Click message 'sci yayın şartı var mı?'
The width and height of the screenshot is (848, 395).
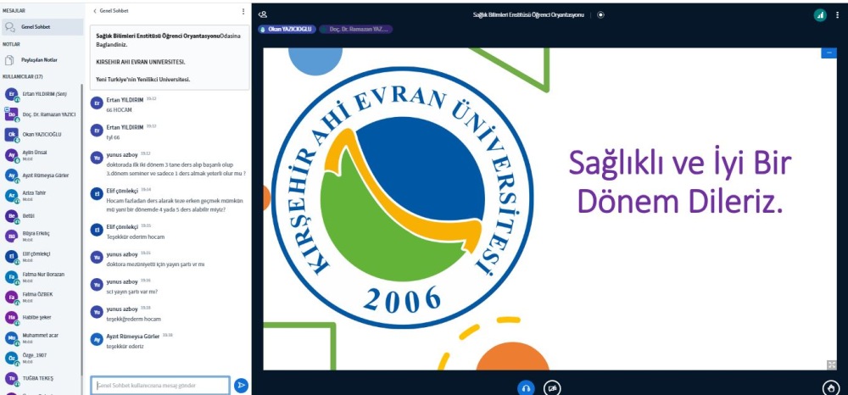point(132,292)
